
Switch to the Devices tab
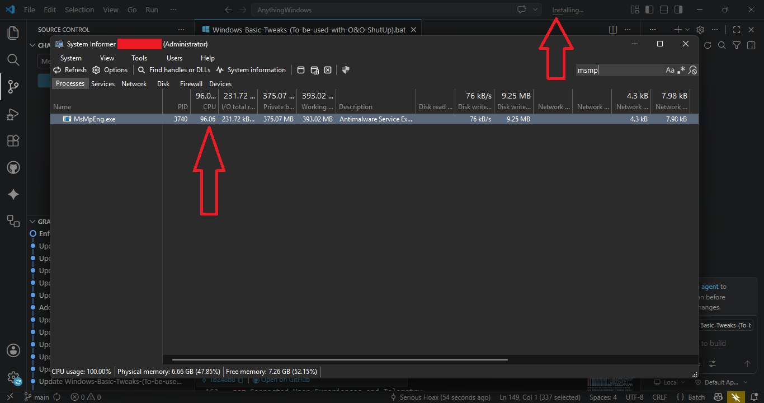(x=220, y=84)
